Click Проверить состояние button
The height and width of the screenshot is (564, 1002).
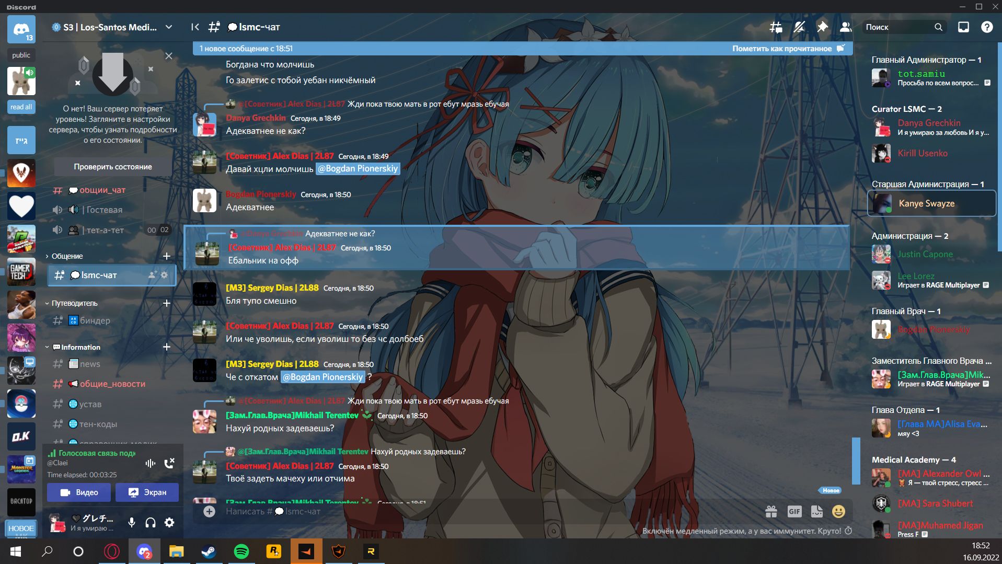point(113,167)
